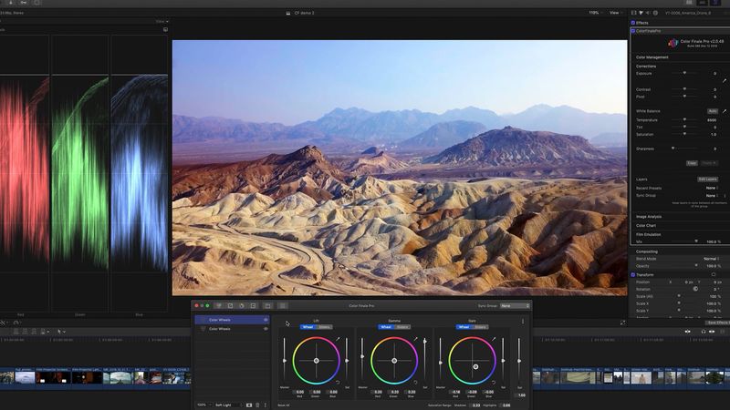Adjust the Temperature slider in the inspector
Image resolution: width=730 pixels, height=410 pixels.
point(684,119)
